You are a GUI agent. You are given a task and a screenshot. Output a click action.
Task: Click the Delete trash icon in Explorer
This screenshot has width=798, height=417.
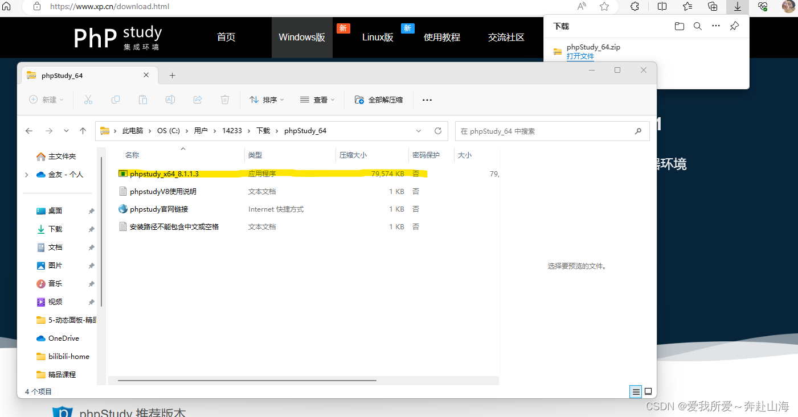pos(225,100)
